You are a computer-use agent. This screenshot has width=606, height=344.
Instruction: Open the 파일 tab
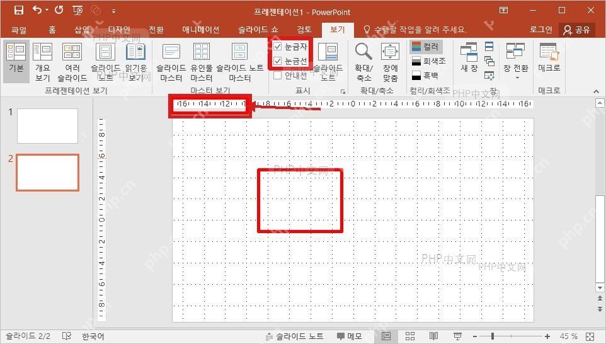(x=18, y=30)
